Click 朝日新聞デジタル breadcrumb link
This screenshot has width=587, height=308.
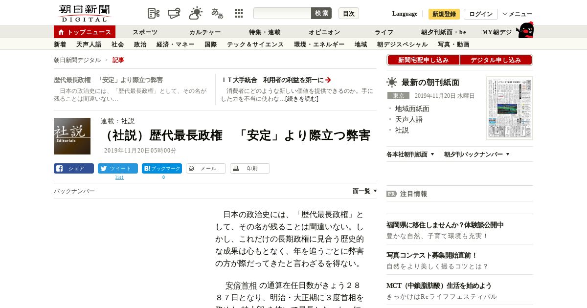tap(77, 60)
